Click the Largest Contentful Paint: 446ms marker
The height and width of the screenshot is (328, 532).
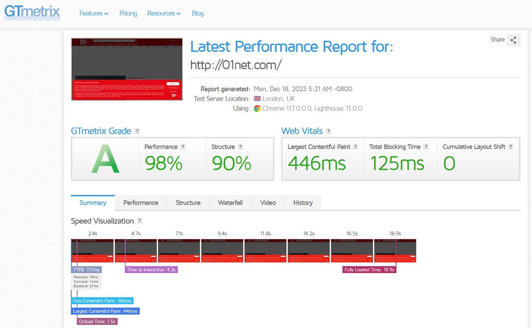click(x=105, y=311)
